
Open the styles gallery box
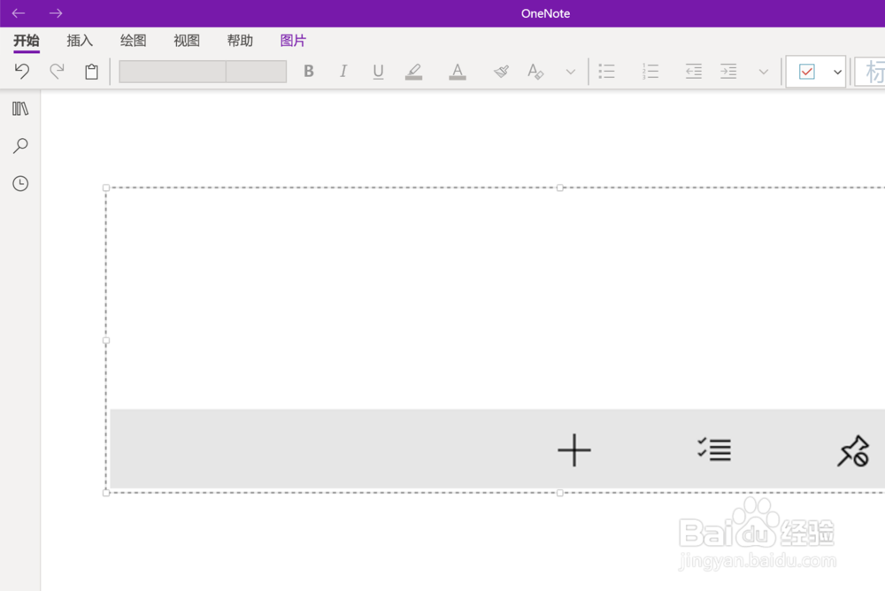point(870,72)
